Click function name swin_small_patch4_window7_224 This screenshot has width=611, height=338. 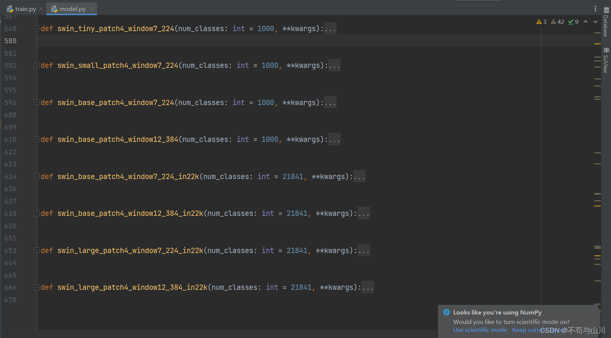click(x=118, y=65)
